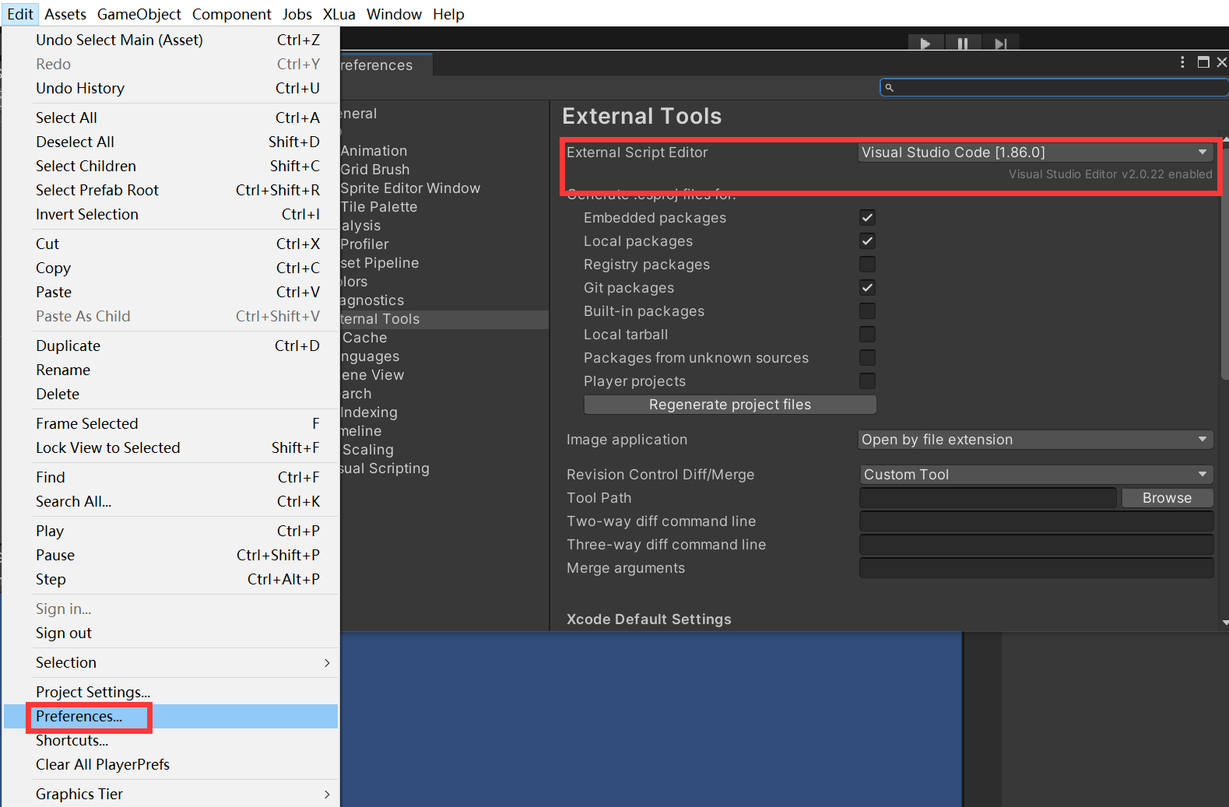The image size is (1229, 807).
Task: Enable Built-in packages checkbox
Action: tap(867, 311)
